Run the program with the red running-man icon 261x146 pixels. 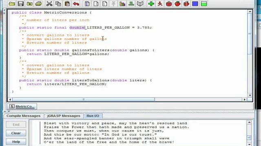coord(160,4)
